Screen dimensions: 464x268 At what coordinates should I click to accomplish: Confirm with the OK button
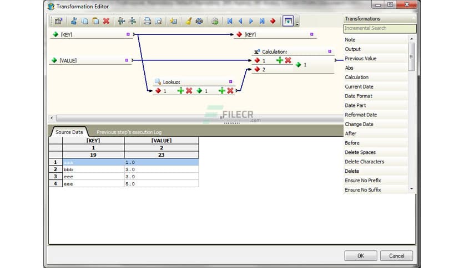(x=361, y=256)
